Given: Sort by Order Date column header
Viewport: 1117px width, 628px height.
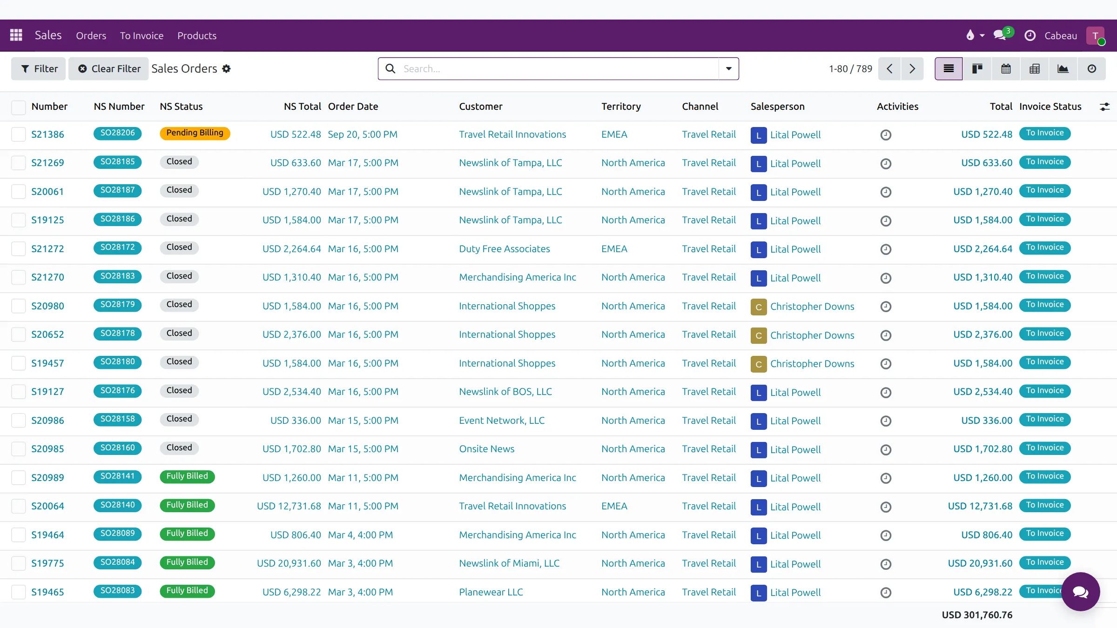Looking at the screenshot, I should tap(353, 107).
